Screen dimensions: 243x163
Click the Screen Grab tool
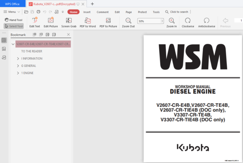69,23
